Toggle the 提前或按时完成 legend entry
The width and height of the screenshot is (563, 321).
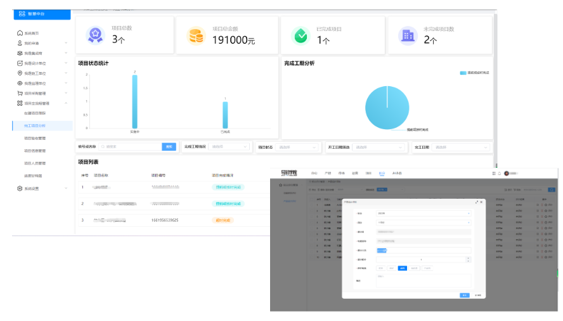click(x=474, y=73)
